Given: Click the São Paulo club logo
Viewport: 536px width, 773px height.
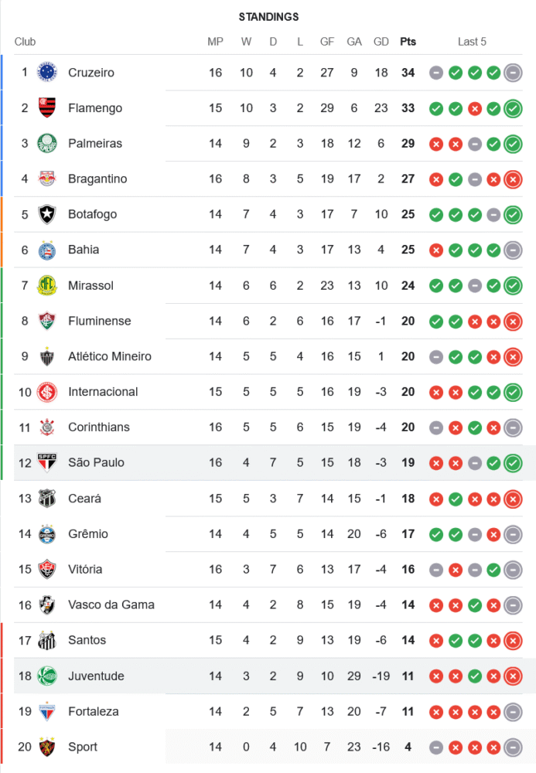Looking at the screenshot, I should (x=47, y=463).
